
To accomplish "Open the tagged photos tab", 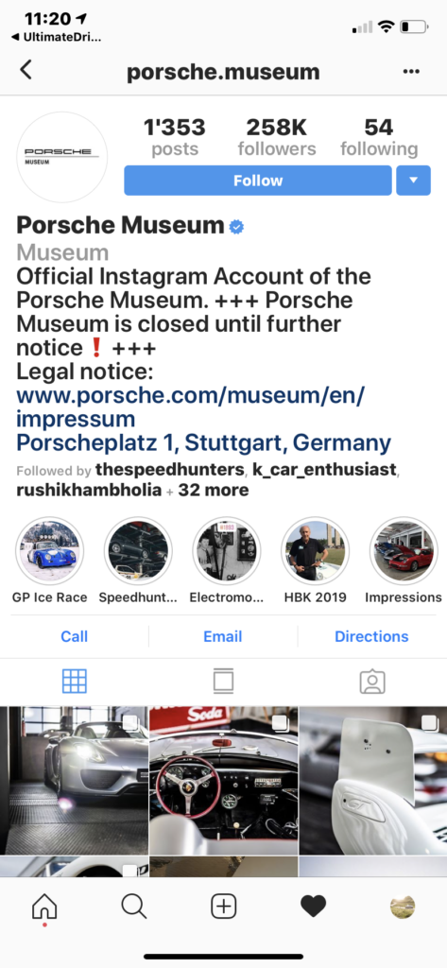I will pos(372,682).
